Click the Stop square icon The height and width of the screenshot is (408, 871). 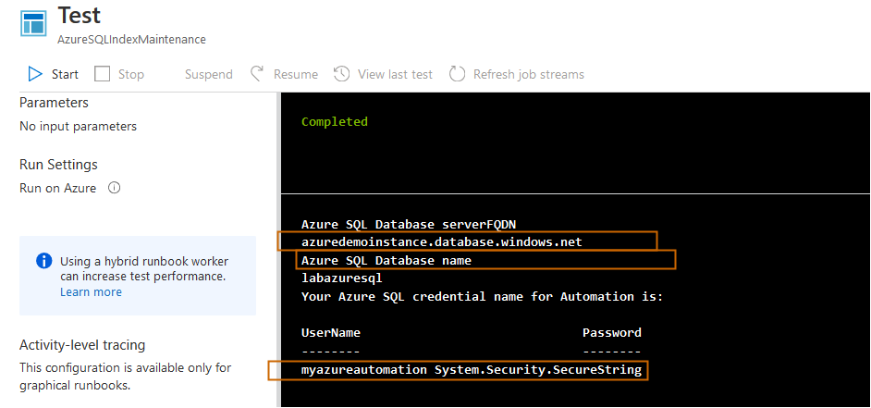pyautogui.click(x=103, y=74)
